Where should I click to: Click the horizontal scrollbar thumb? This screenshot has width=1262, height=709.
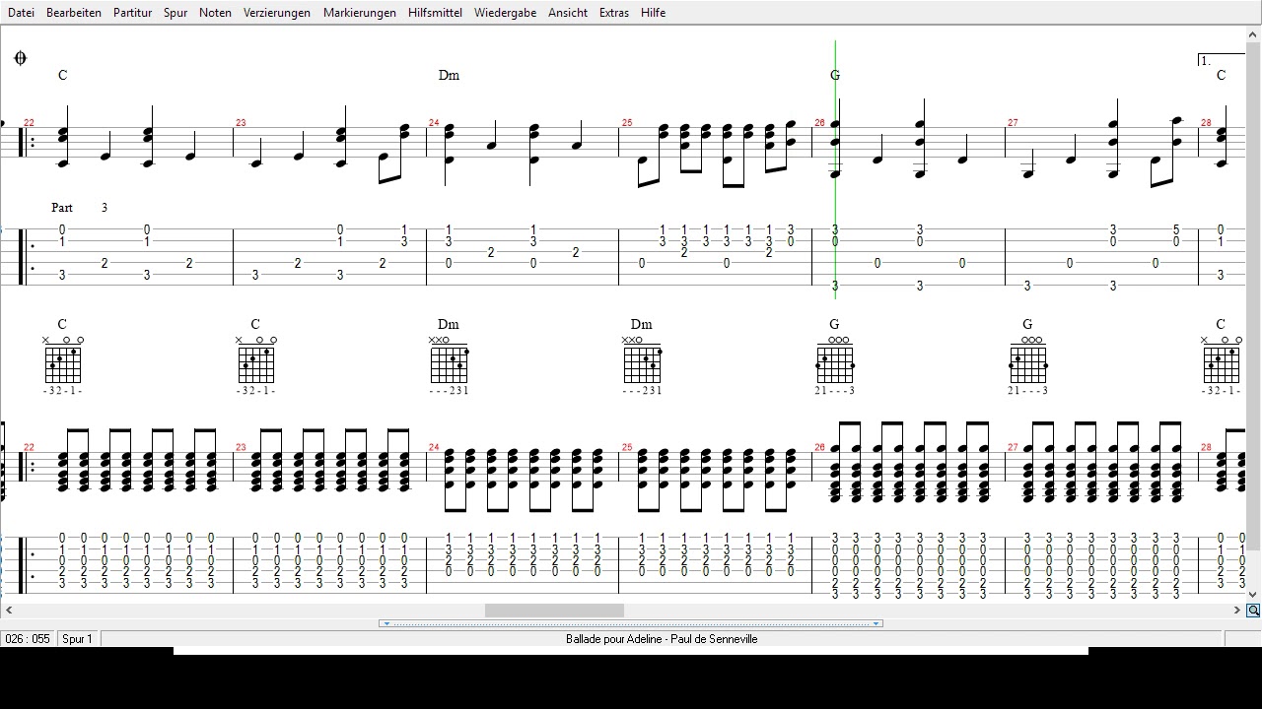point(554,611)
